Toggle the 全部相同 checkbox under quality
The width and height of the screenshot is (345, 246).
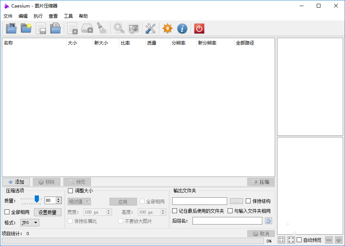pos(7,212)
